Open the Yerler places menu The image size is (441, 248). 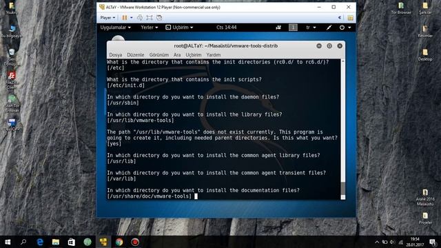(150, 28)
